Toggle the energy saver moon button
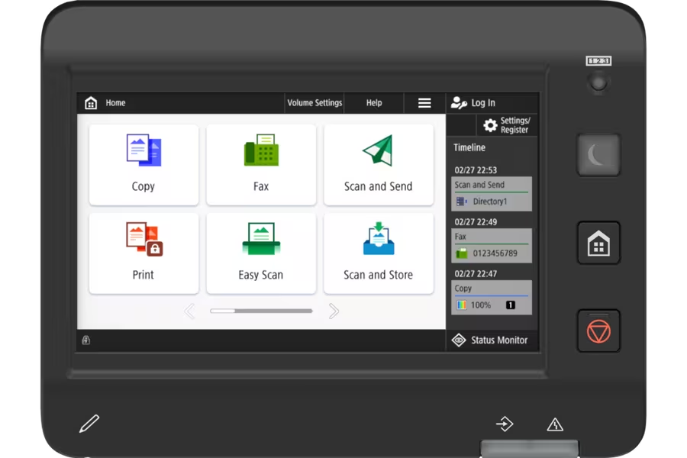Image resolution: width=687 pixels, height=458 pixels. coord(598,155)
